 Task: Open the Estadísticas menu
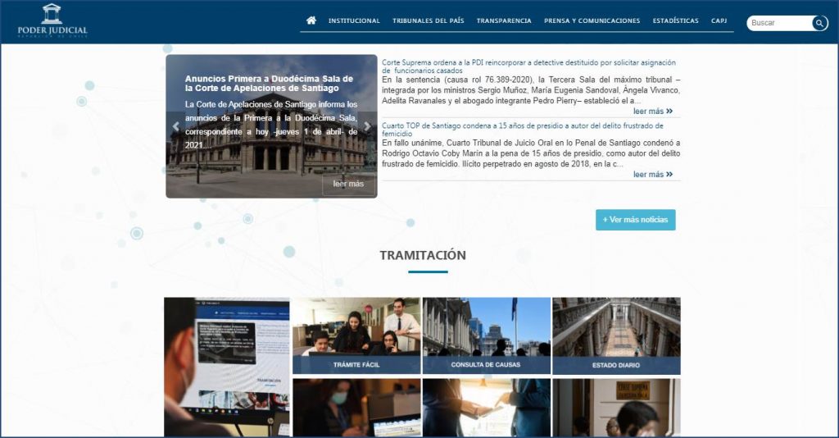click(675, 21)
